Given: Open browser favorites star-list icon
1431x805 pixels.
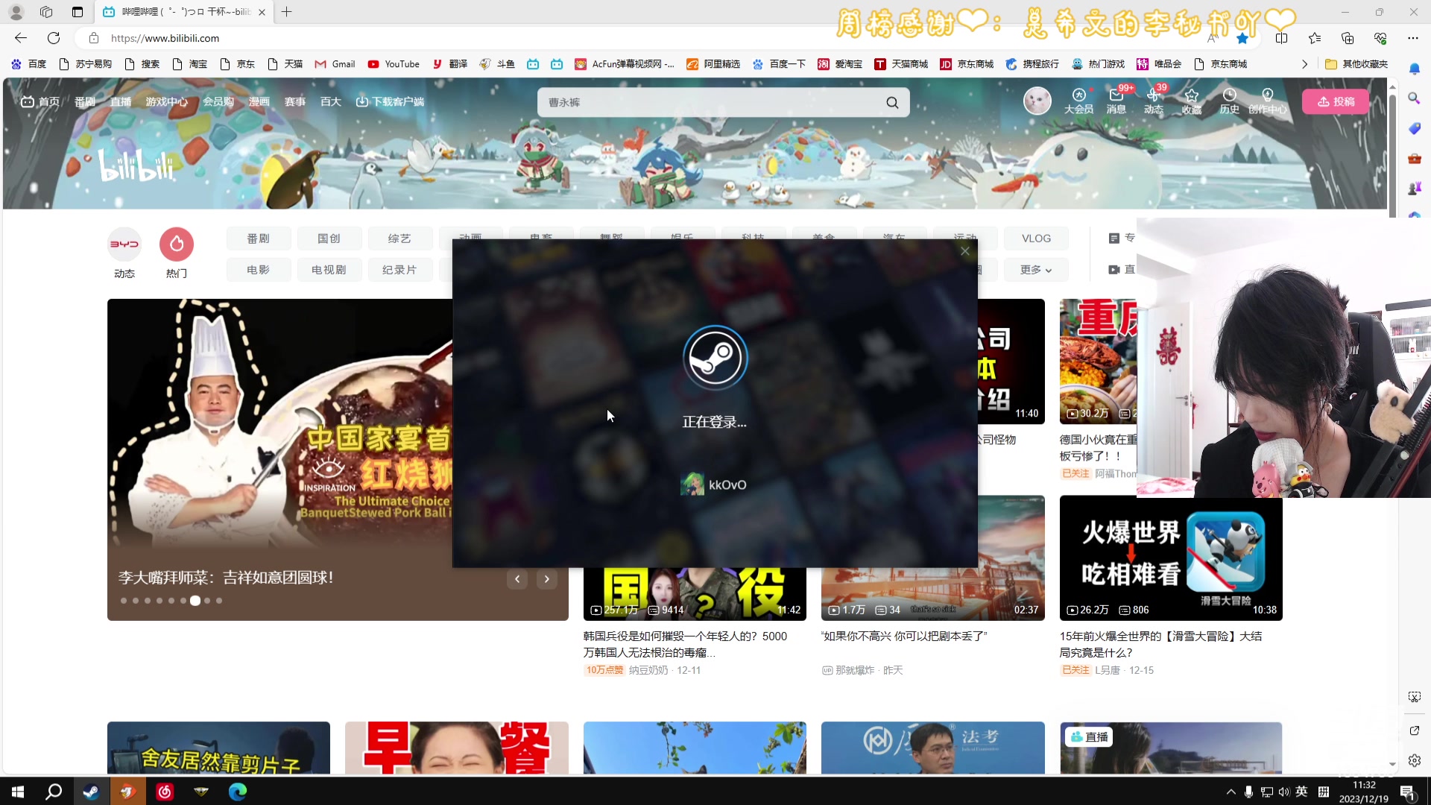Looking at the screenshot, I should pyautogui.click(x=1315, y=38).
